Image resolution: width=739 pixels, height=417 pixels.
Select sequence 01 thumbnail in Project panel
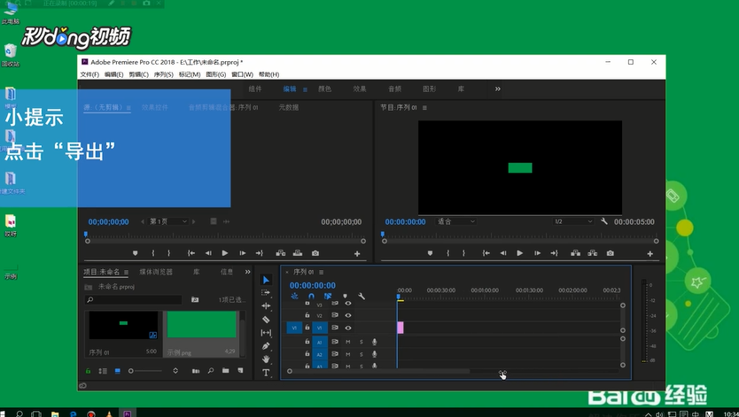coord(123,325)
